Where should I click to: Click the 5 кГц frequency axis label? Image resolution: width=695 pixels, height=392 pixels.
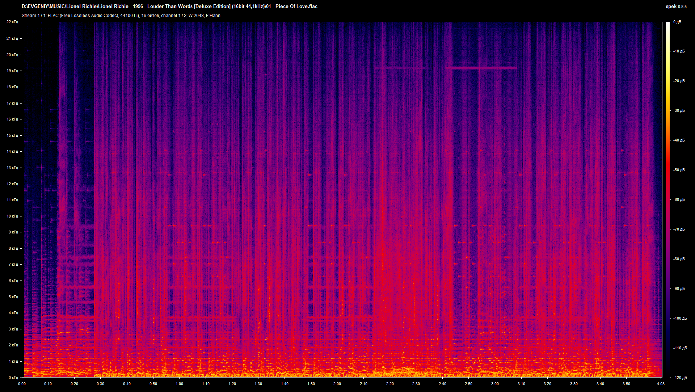tap(13, 297)
